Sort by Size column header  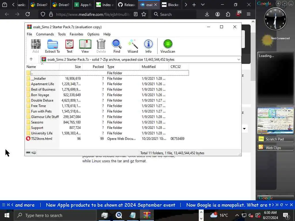[x=71, y=67]
